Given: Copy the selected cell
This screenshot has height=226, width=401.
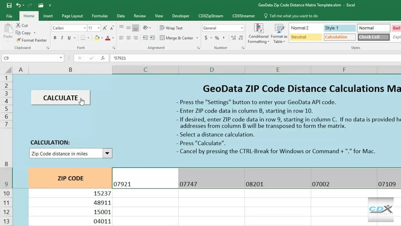Looking at the screenshot, I should click(x=23, y=33).
